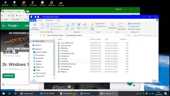Select the file 8-verde.reg
The image size is (170, 96).
[64, 61]
